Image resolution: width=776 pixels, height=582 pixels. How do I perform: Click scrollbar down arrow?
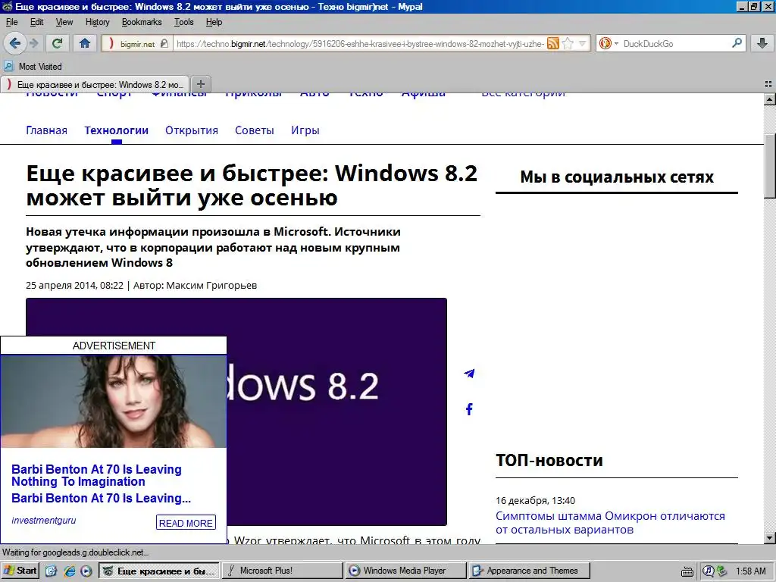pyautogui.click(x=770, y=537)
